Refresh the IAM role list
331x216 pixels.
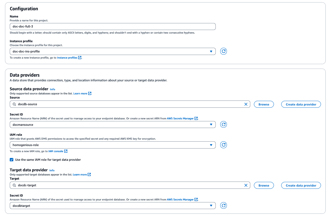coord(223,145)
